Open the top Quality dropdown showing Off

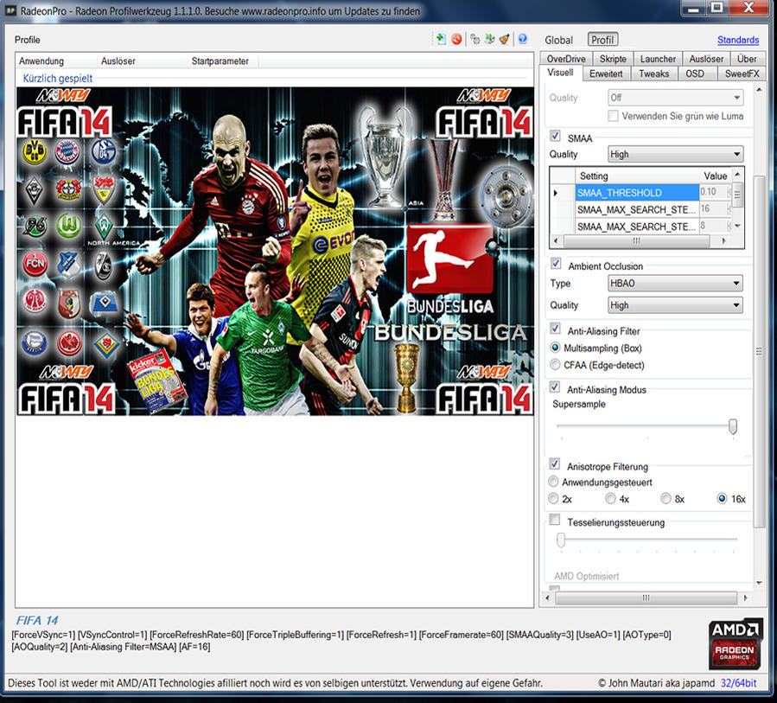click(675, 98)
